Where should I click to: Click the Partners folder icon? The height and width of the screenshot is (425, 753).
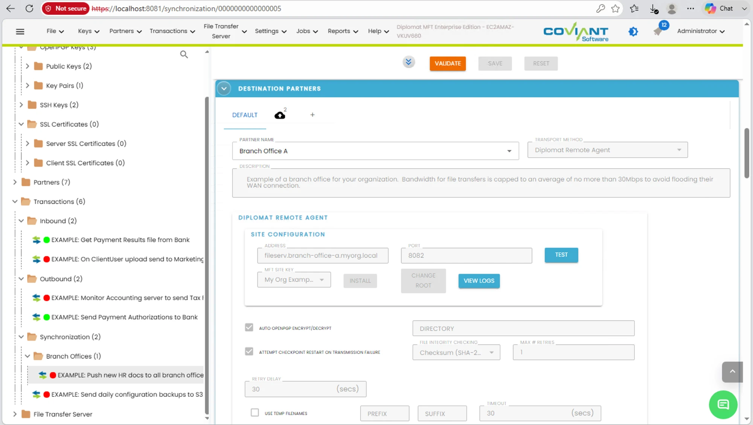point(26,182)
